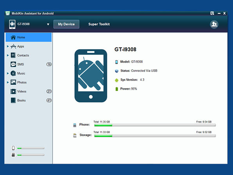
Task: Click the Free 9.54 GB label
Action: (204, 122)
